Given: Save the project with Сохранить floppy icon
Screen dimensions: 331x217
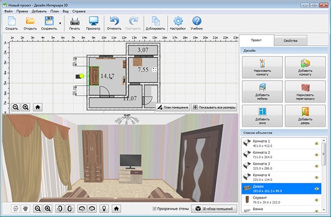Looking at the screenshot, I should (49, 23).
